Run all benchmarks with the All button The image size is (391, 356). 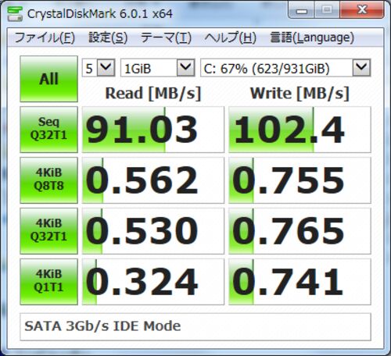[48, 79]
